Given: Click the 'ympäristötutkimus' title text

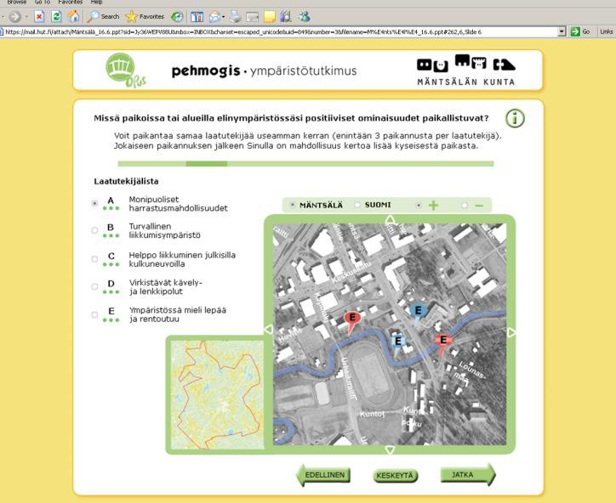Looking at the screenshot, I should 303,71.
